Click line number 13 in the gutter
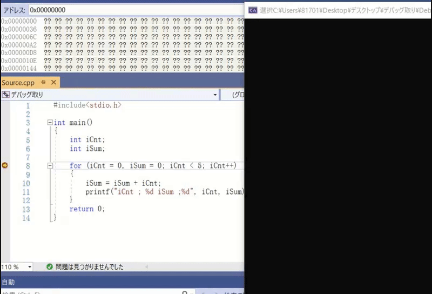 (x=26, y=209)
